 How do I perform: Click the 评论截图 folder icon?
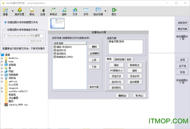point(6,98)
